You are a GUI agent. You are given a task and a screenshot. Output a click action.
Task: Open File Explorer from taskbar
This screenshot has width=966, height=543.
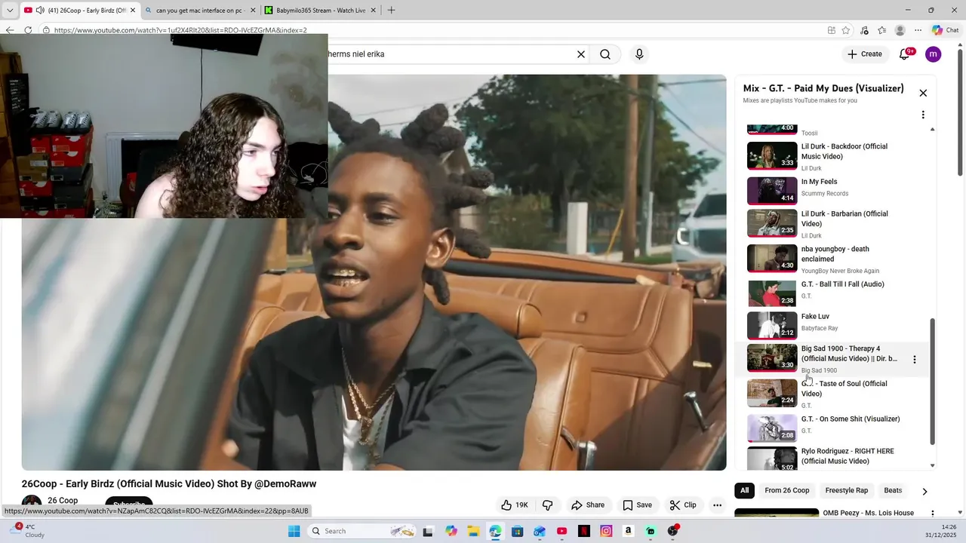click(x=473, y=531)
